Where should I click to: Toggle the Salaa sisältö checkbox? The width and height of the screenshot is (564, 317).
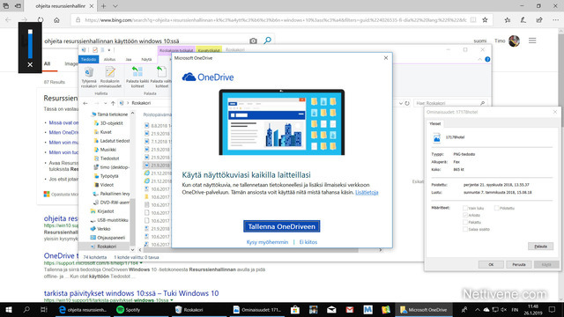465,229
